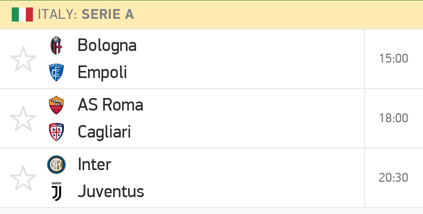Select team name AS Roma
The height and width of the screenshot is (214, 423).
point(110,105)
